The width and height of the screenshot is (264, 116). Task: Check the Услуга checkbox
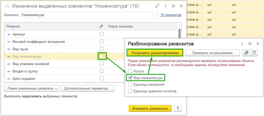click(130, 71)
